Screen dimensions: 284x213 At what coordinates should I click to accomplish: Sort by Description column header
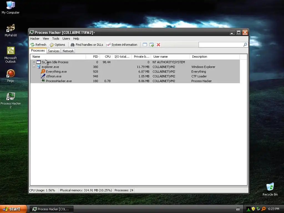click(x=215, y=57)
